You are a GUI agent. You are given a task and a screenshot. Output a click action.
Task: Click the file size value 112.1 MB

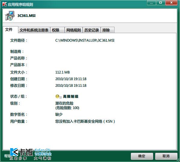pyautogui.click(x=63, y=72)
